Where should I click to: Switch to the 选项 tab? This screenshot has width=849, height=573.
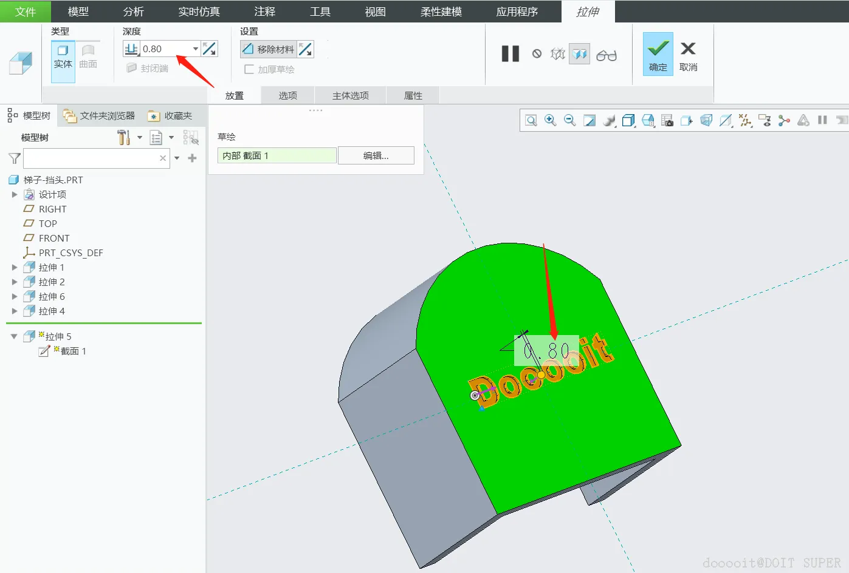[x=287, y=95]
